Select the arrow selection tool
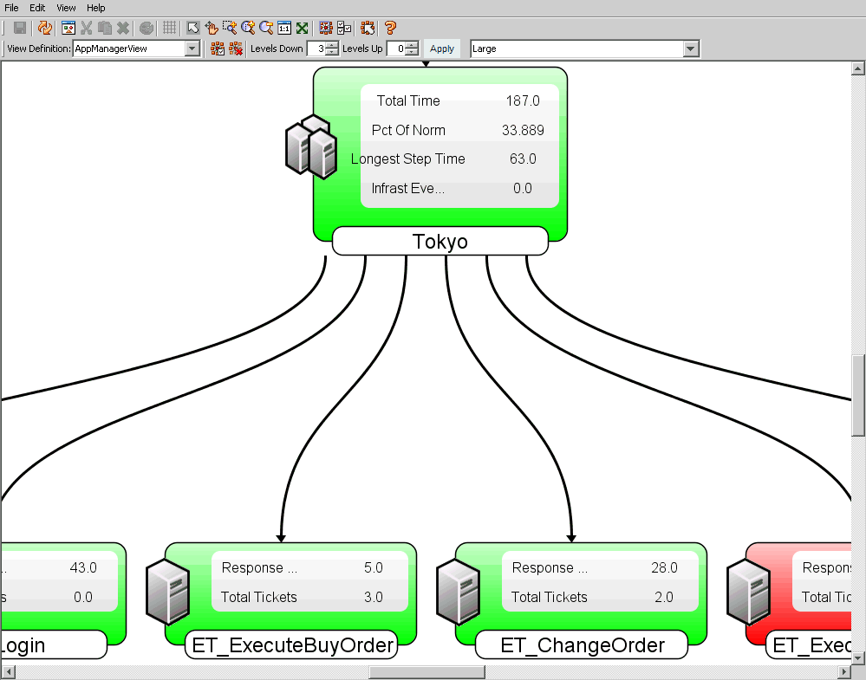 192,28
